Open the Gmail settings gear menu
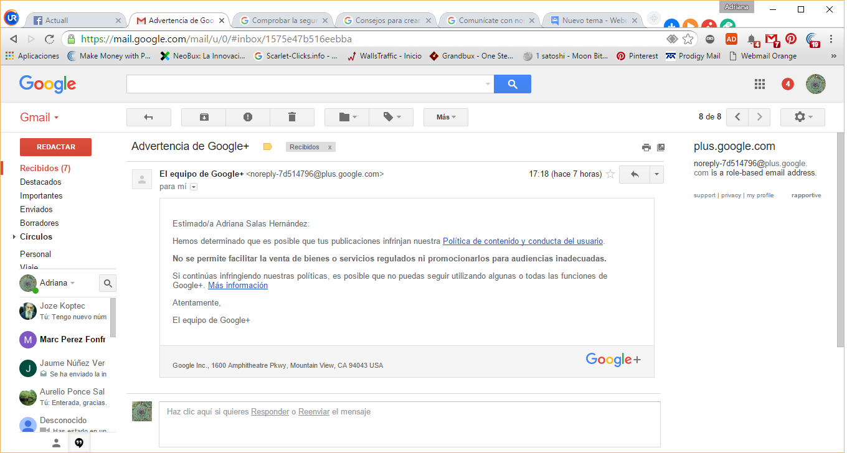This screenshot has height=453, width=847. click(803, 117)
